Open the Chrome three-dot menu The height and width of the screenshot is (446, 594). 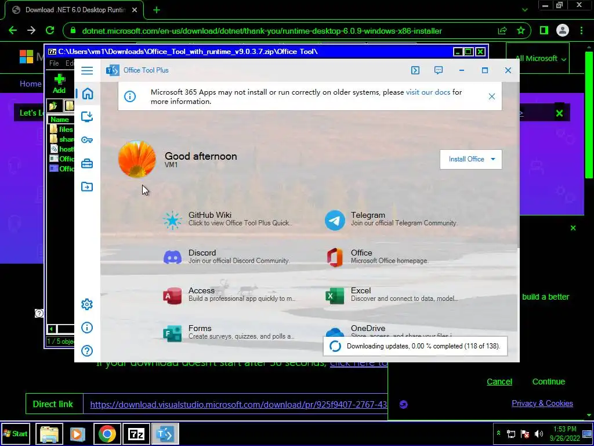(581, 30)
